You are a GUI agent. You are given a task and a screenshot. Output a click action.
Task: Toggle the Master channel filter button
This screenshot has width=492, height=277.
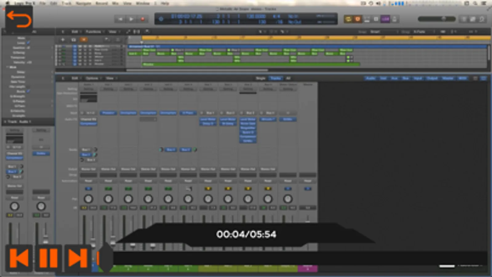coord(448,78)
